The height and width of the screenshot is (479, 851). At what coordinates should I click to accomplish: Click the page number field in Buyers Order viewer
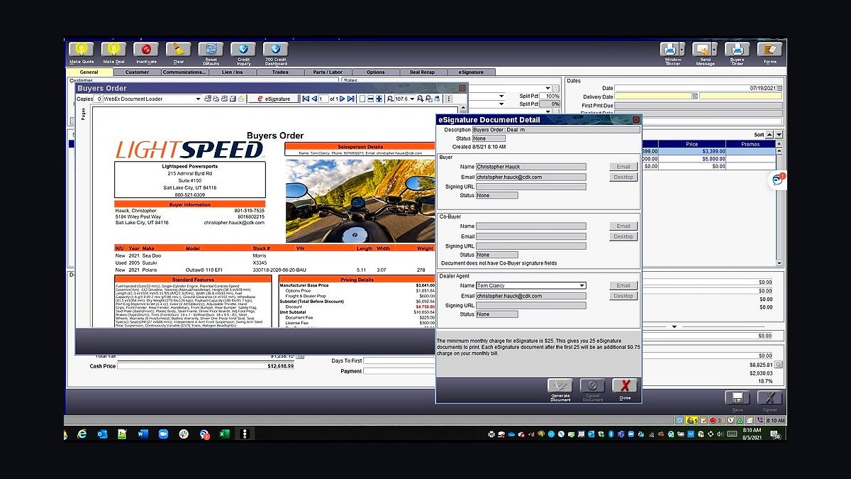(x=324, y=99)
